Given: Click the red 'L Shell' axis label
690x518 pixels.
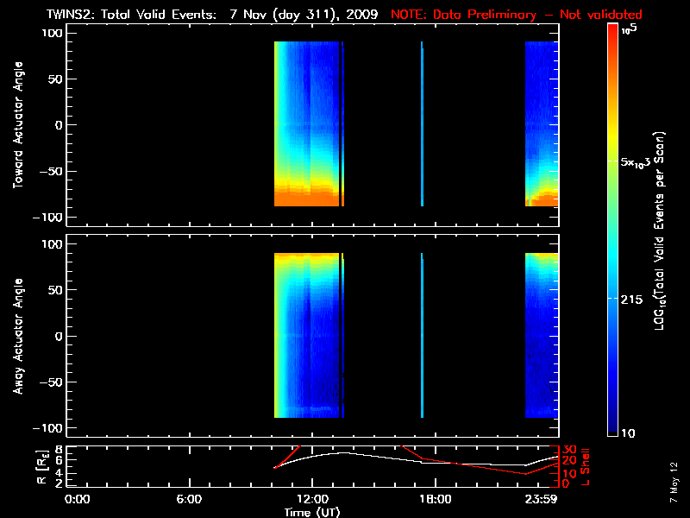Looking at the screenshot, I should click(586, 467).
